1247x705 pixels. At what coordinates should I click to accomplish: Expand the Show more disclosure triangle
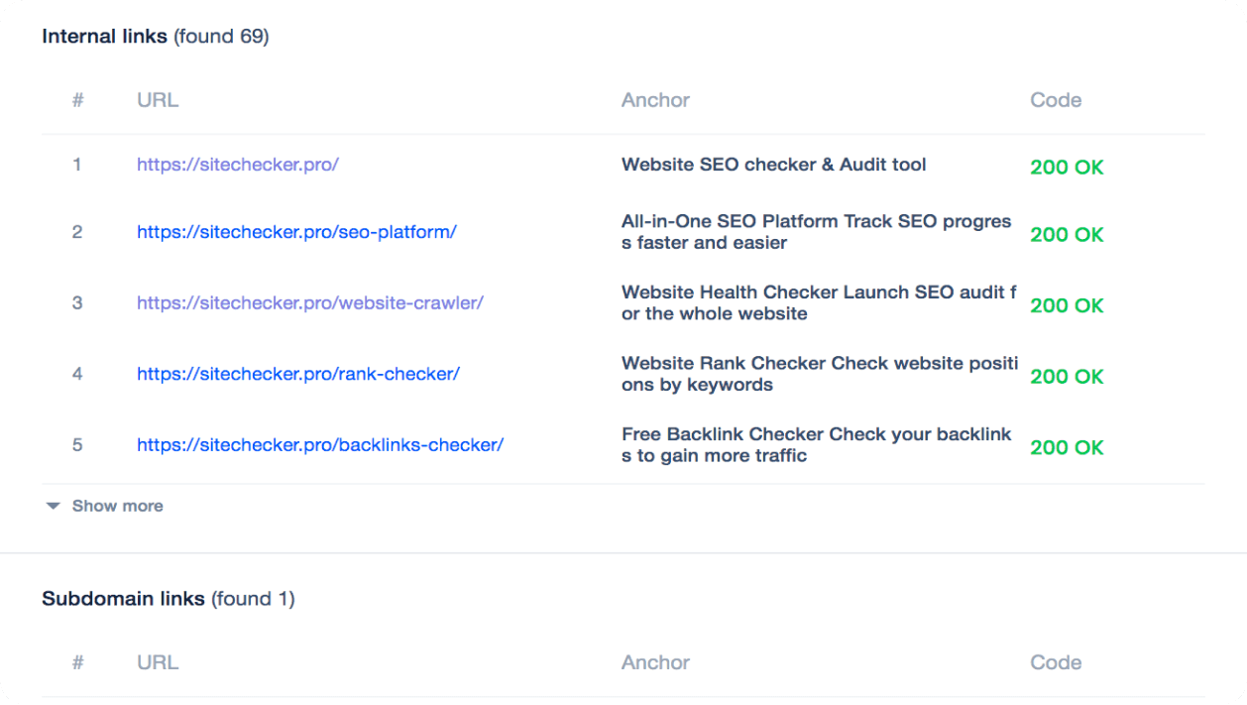coord(53,506)
